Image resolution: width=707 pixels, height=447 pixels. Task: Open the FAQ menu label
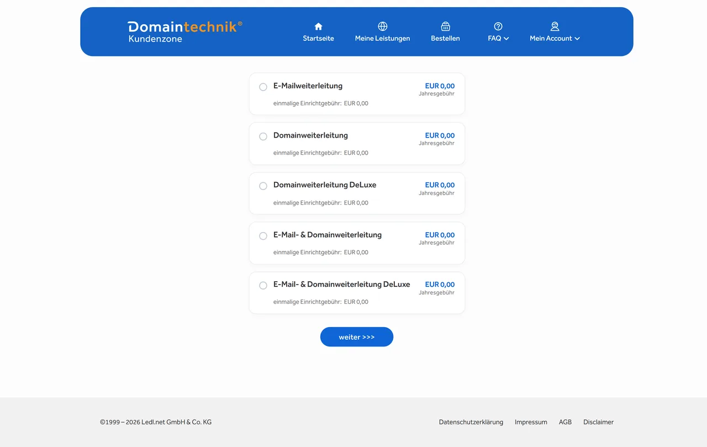pos(494,38)
